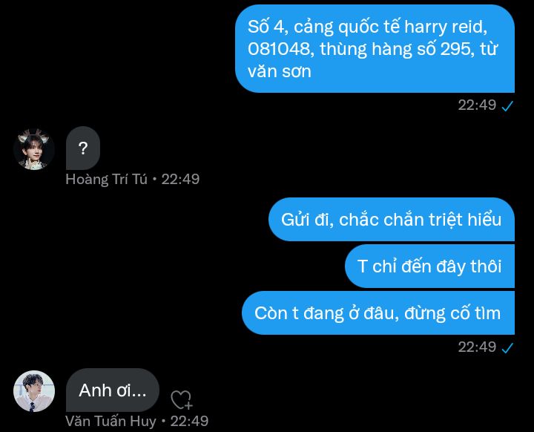This screenshot has height=432, width=534.
Task: Click the 22:49 time beside Văn Tuấn Huy
Action: pos(189,421)
